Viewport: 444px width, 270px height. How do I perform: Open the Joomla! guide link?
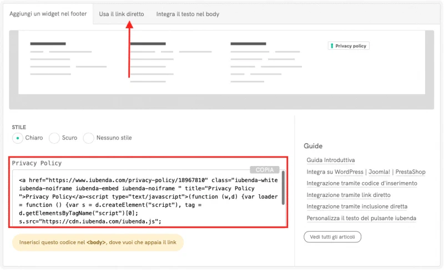379,172
